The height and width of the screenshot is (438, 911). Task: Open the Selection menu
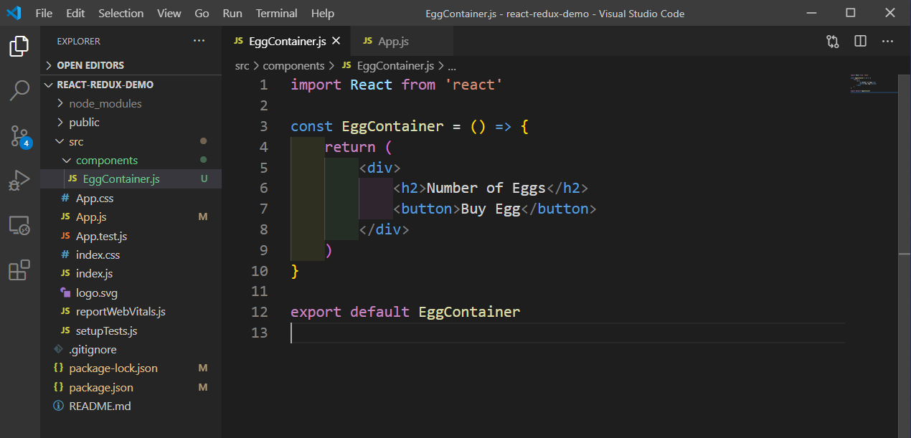(121, 14)
